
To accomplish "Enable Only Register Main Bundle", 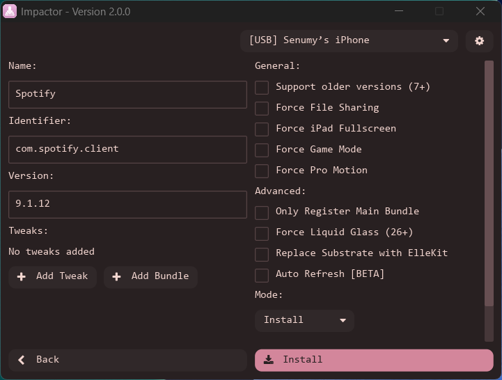I will tap(262, 212).
